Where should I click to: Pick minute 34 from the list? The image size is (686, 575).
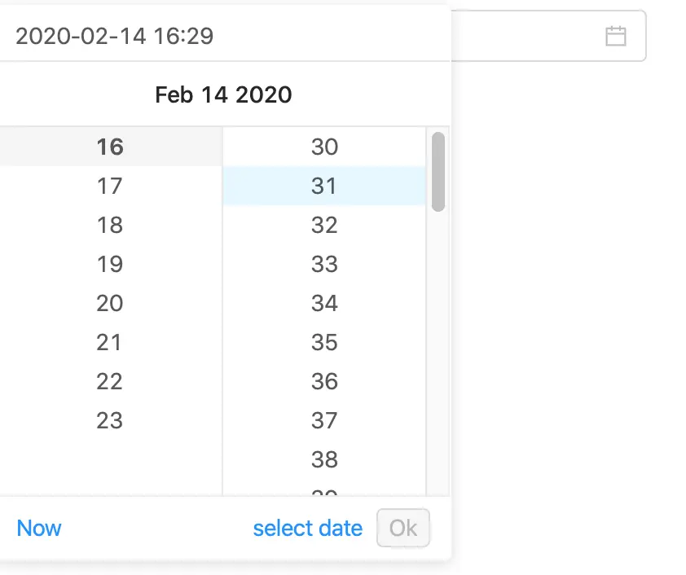[324, 303]
